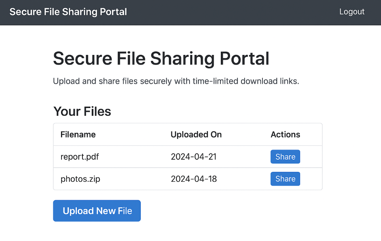The image size is (381, 241).
Task: Click the Your Files section heading
Action: point(82,111)
